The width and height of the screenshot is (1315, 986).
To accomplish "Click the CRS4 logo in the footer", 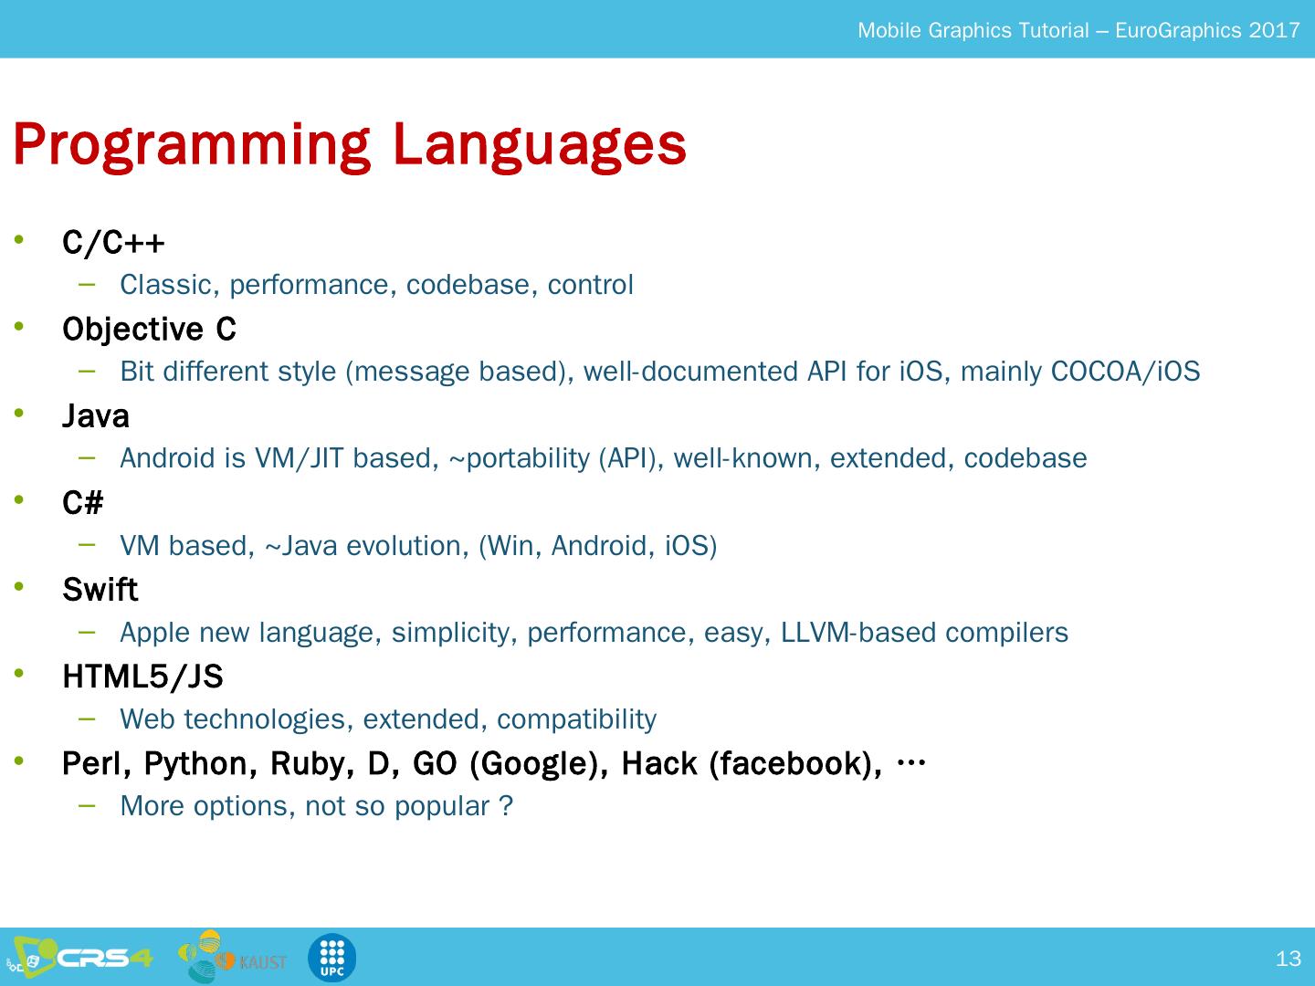I will click(x=79, y=958).
